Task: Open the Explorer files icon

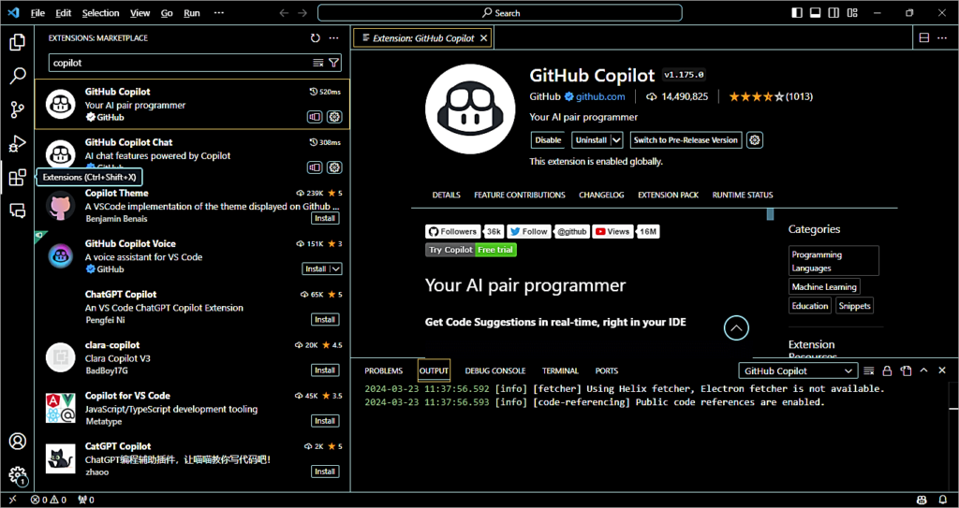Action: point(17,42)
